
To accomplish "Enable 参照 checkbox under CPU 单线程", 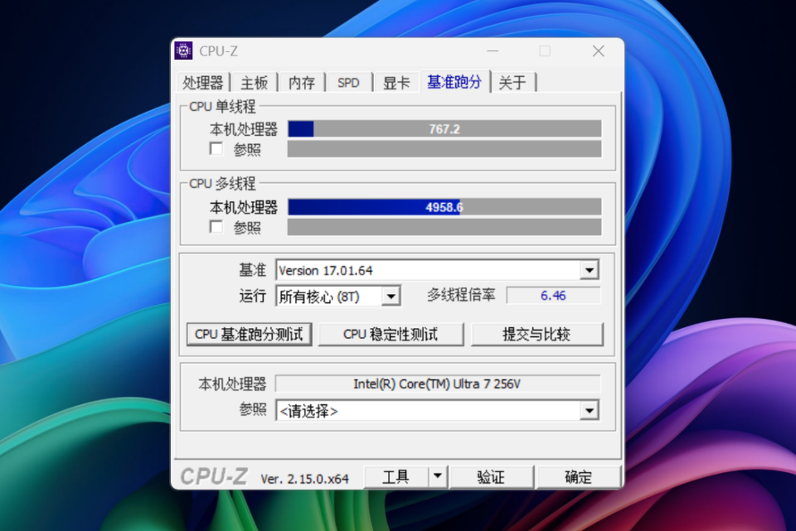I will tap(216, 149).
